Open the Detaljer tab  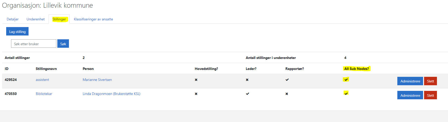(x=13, y=19)
